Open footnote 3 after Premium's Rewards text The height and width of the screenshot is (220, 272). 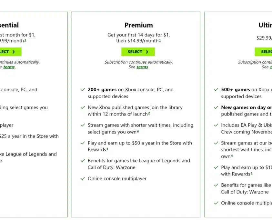click(107, 149)
